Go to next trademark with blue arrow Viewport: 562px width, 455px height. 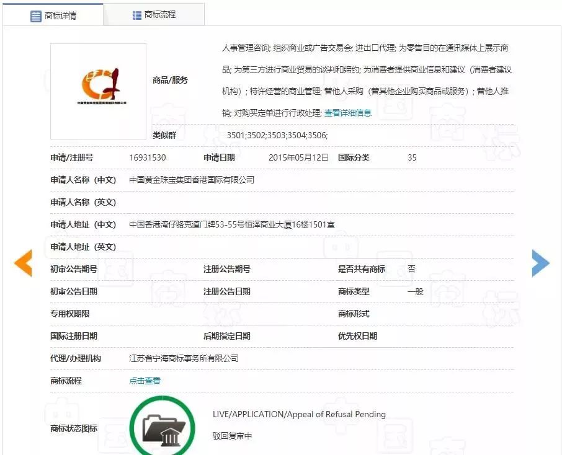[540, 263]
